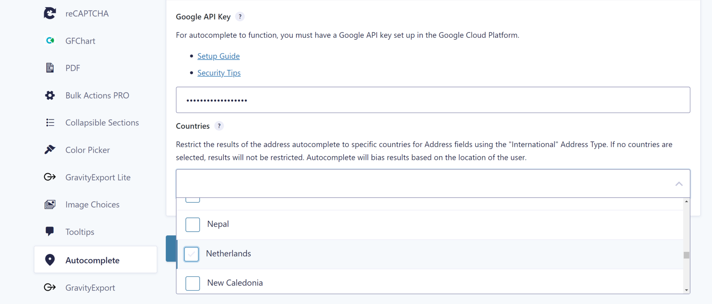The width and height of the screenshot is (712, 304).
Task: Check the Nepal checkbox
Action: pyautogui.click(x=193, y=225)
